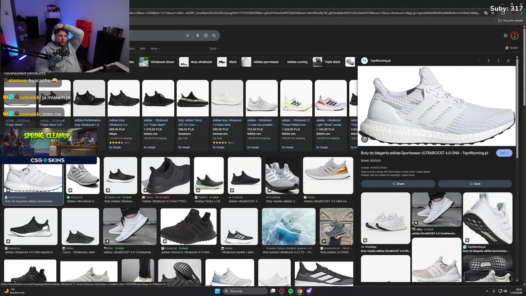Open first Learn more link
526x296 pixels.
(x=423, y=172)
